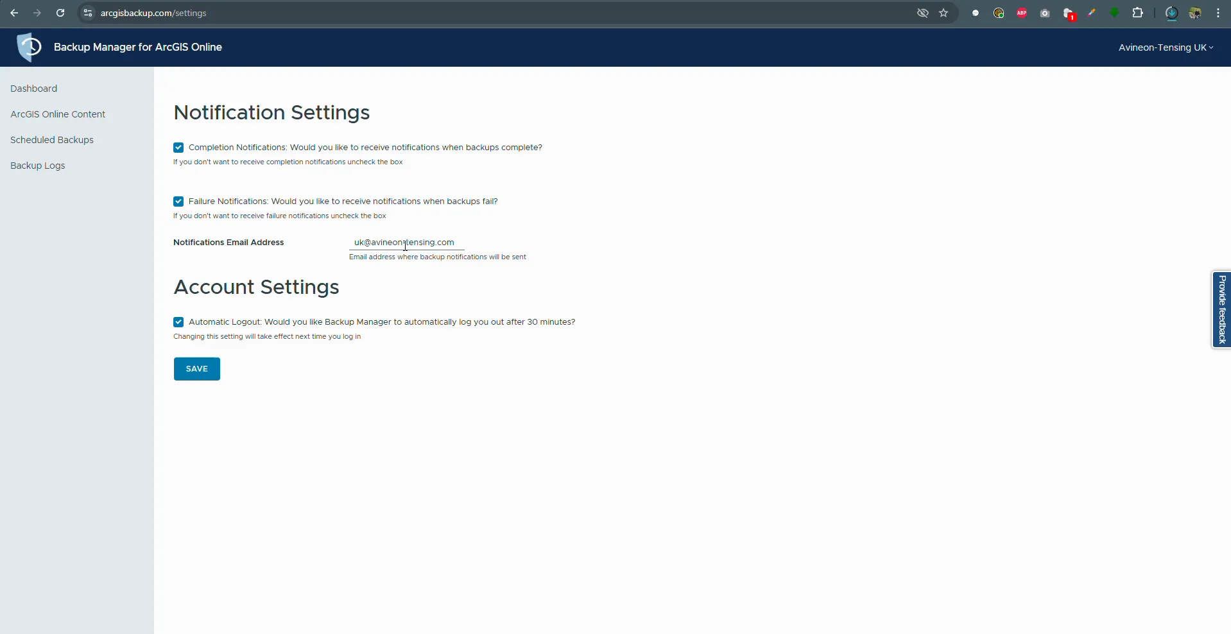Go to ArcGIS Online Content

tap(58, 114)
